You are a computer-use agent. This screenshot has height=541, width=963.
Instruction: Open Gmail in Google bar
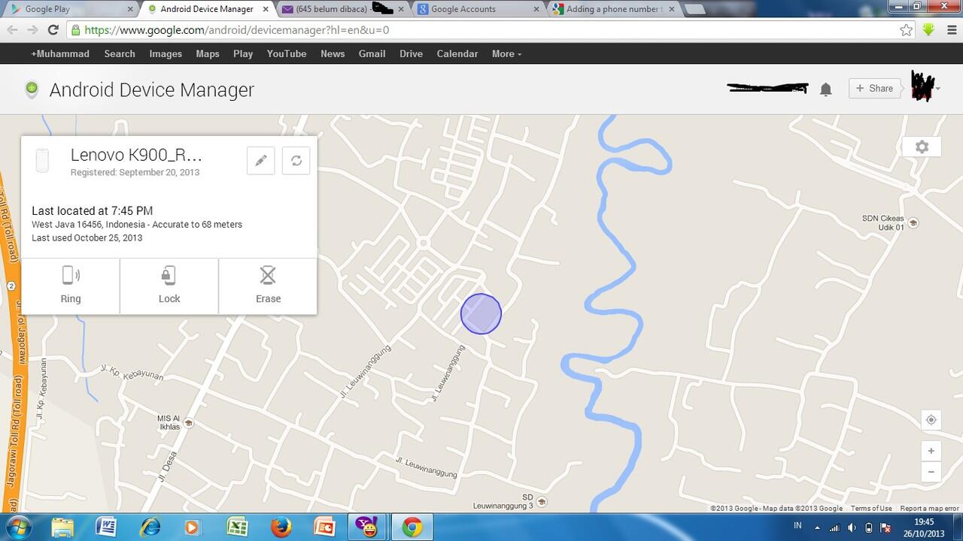click(x=372, y=53)
